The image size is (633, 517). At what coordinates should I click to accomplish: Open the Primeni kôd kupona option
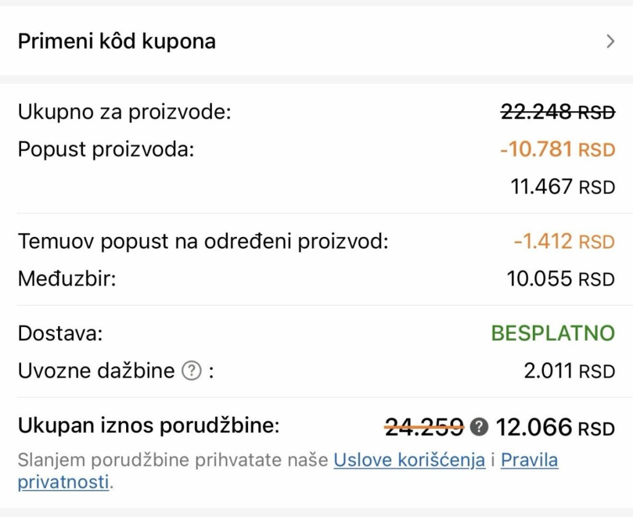316,41
